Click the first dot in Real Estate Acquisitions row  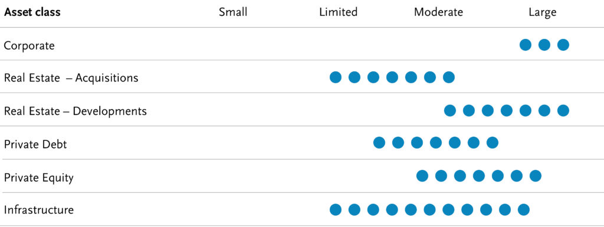[336, 77]
